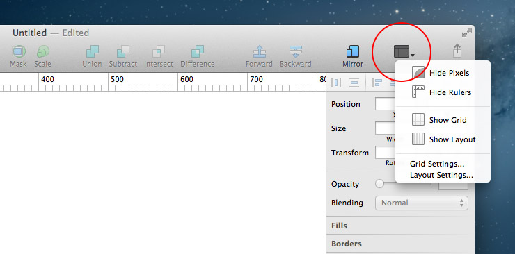Click the distribute vertically icon
515x254 pixels.
(354, 83)
